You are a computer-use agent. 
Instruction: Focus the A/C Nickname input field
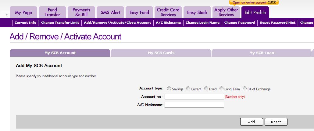(194, 105)
